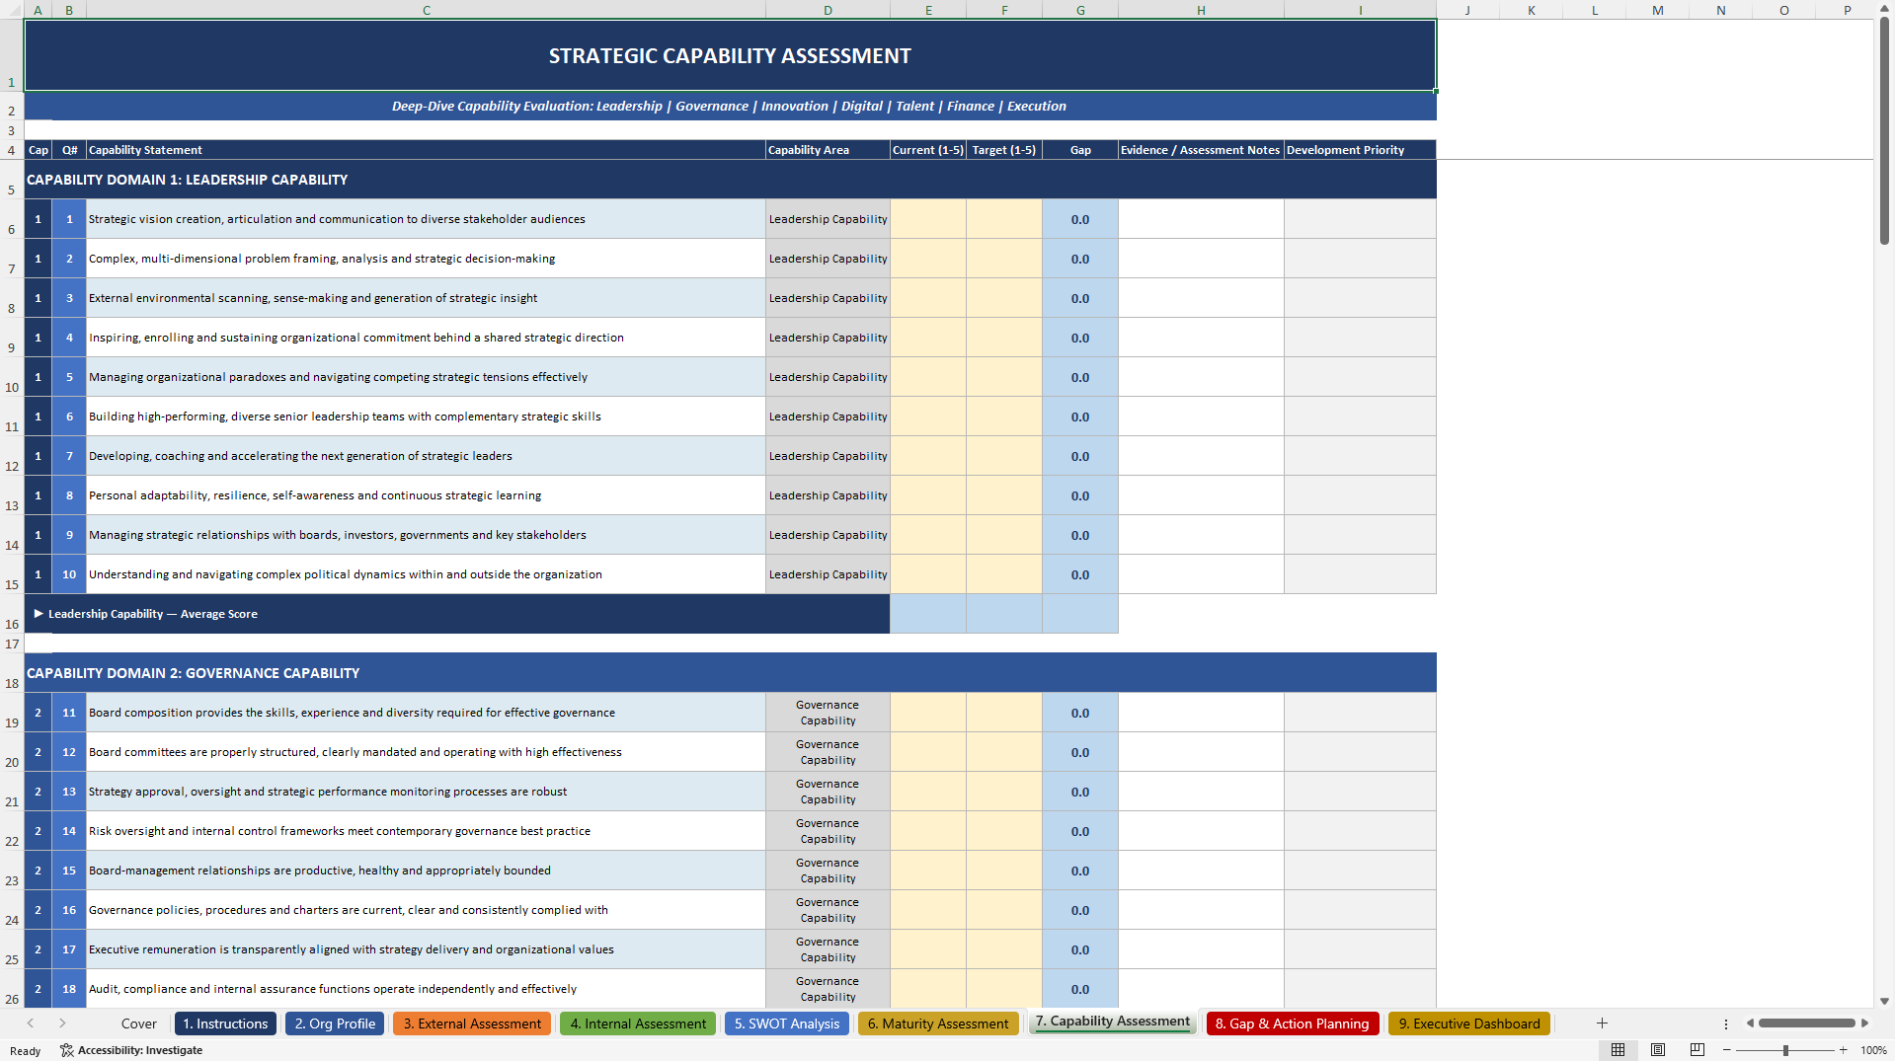Open Accessibility Investigate status item
Image resolution: width=1895 pixels, height=1061 pixels.
pyautogui.click(x=131, y=1050)
